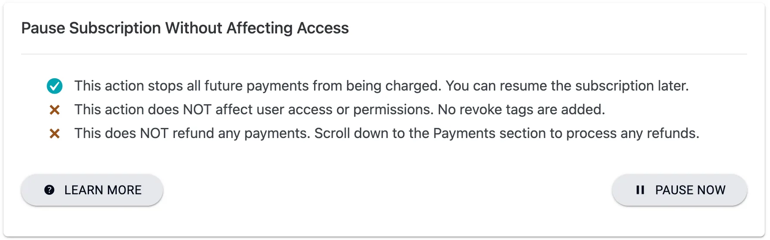This screenshot has height=240, width=770.
Task: Click the question mark icon on Learn More
Action: (49, 190)
